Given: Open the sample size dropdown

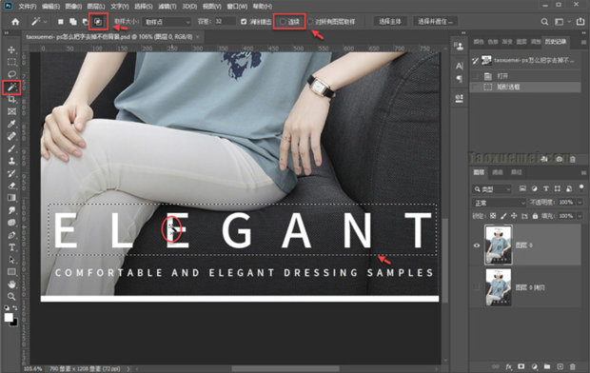Looking at the screenshot, I should click(167, 22).
